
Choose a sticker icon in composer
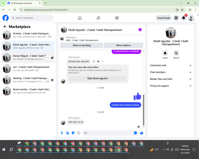pyautogui.click(x=73, y=133)
